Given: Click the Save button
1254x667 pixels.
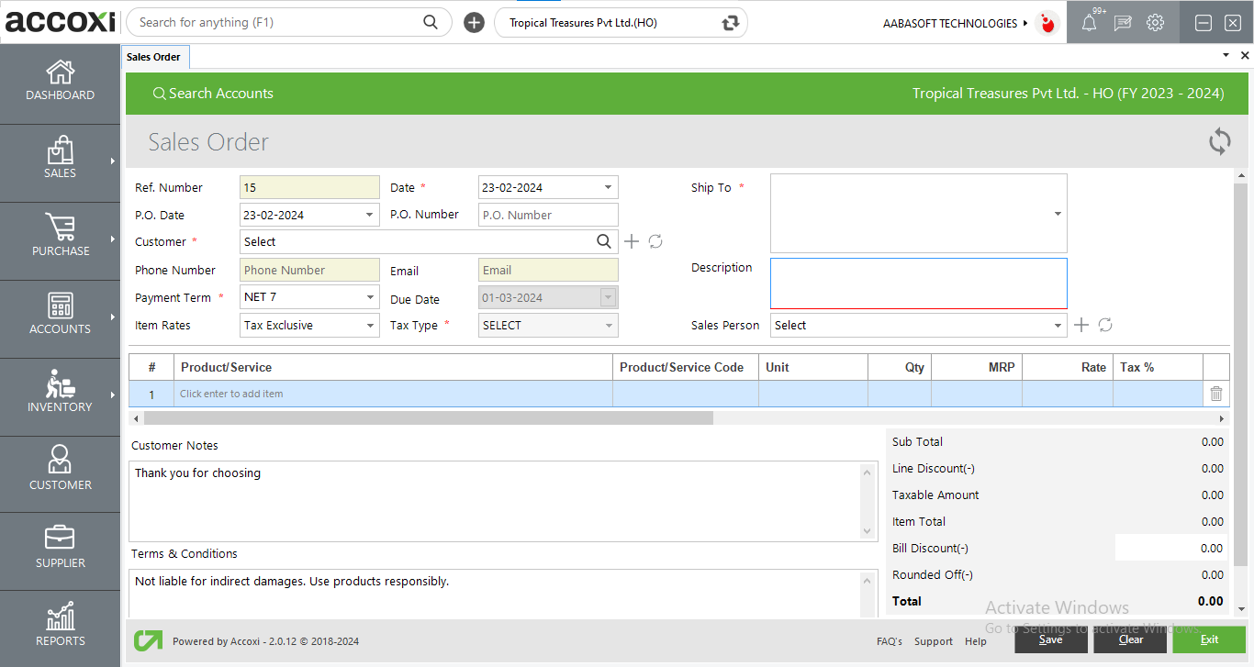Looking at the screenshot, I should pyautogui.click(x=1050, y=639).
